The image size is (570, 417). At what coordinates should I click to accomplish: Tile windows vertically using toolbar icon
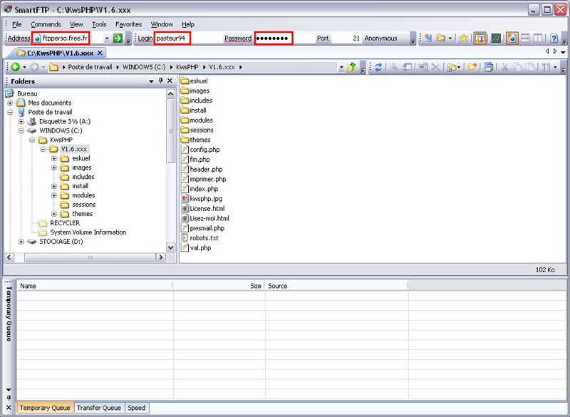tap(538, 38)
